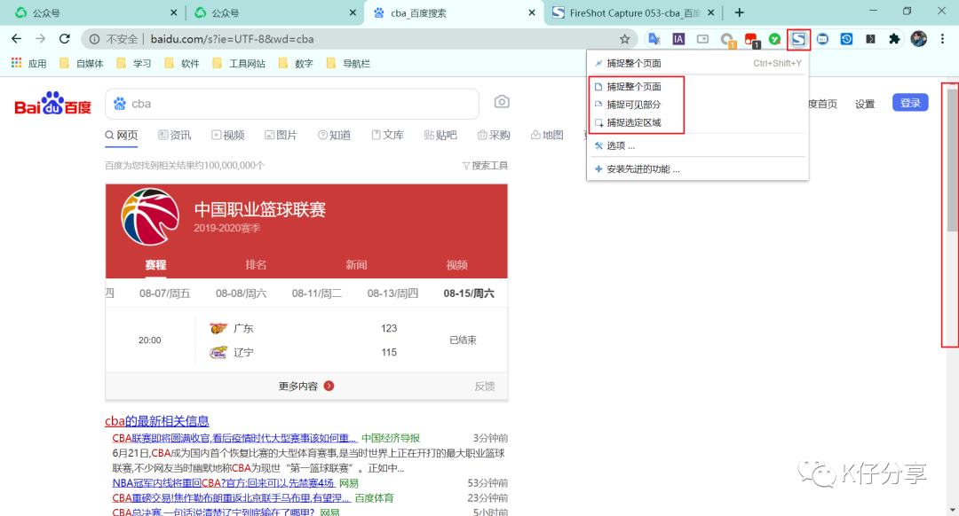Reload the page
Viewport: 959px width, 516px height.
tap(64, 39)
